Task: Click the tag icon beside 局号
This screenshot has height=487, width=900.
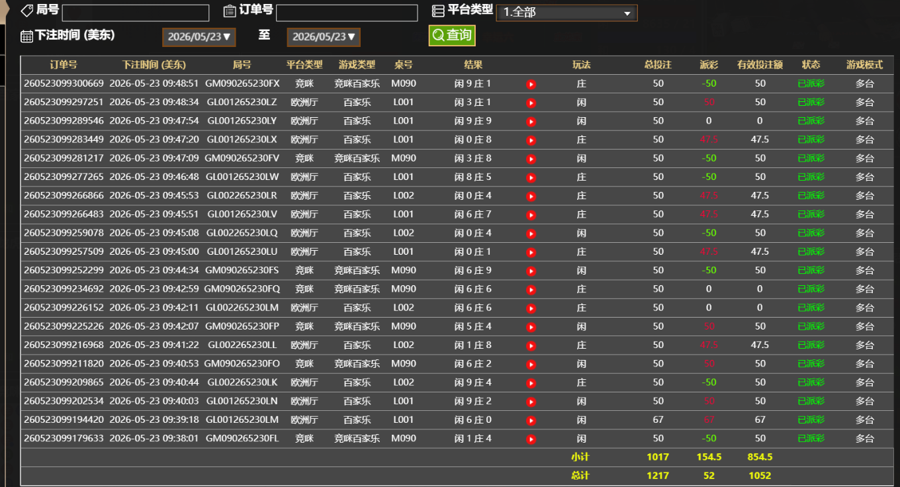Action: [x=27, y=11]
